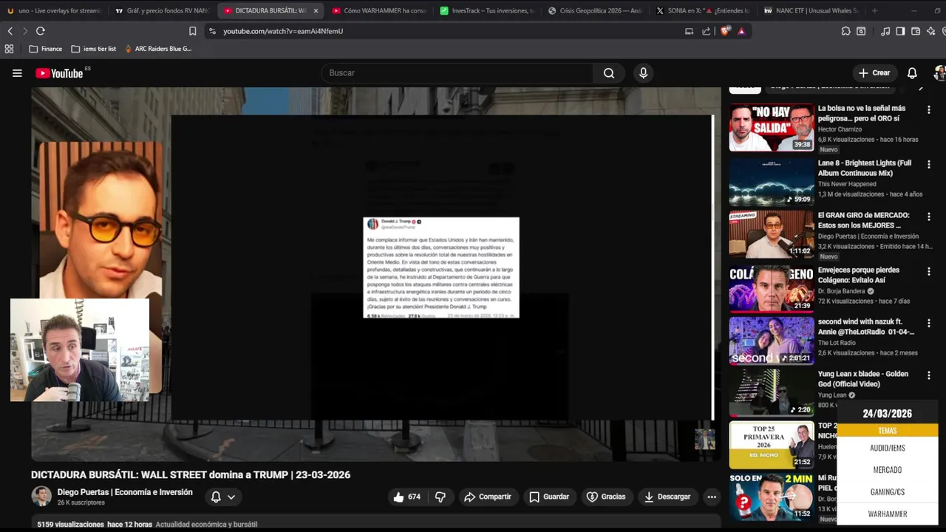
Task: Open the Finance bookmarks folder
Action: (45, 49)
